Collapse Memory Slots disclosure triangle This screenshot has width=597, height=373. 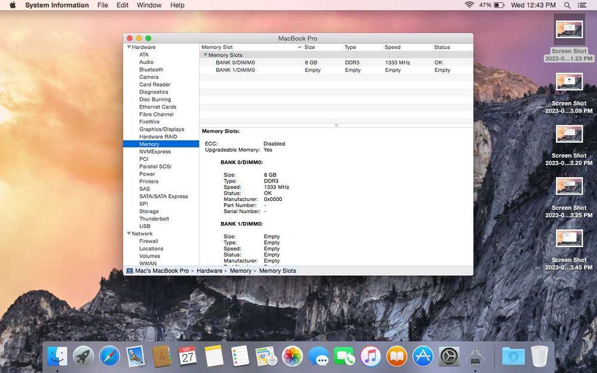205,55
